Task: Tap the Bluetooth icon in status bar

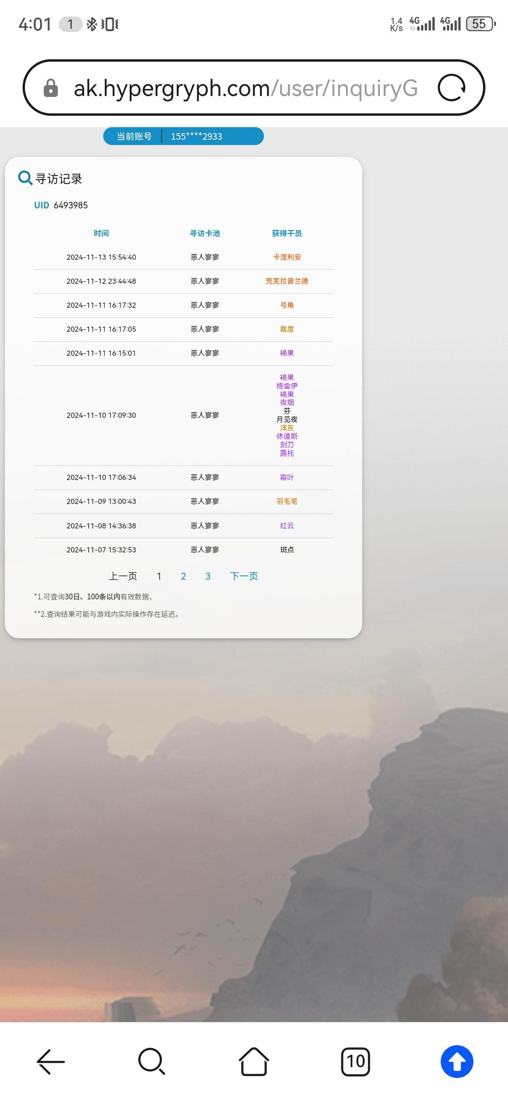Action: [92, 24]
